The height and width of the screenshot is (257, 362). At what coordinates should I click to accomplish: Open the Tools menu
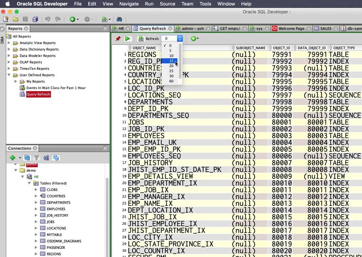click(205, 4)
